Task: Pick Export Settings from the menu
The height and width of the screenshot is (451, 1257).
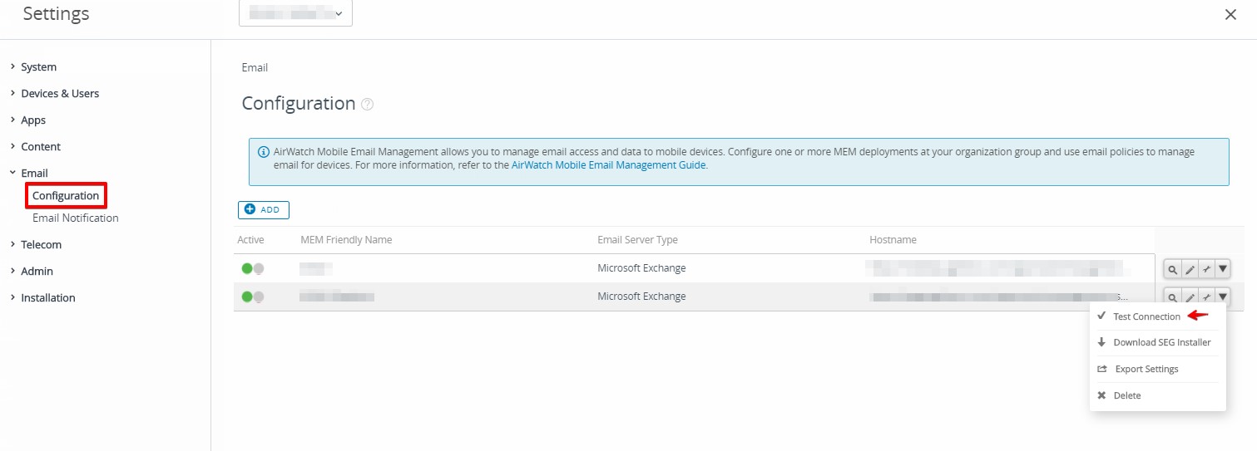Action: pyautogui.click(x=1146, y=369)
